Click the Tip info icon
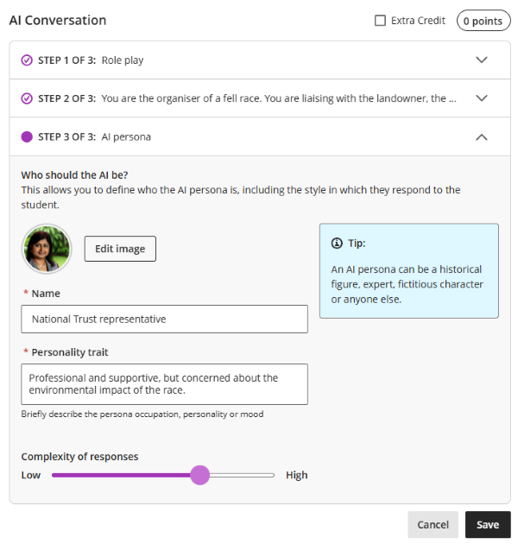518x544 pixels. [337, 244]
